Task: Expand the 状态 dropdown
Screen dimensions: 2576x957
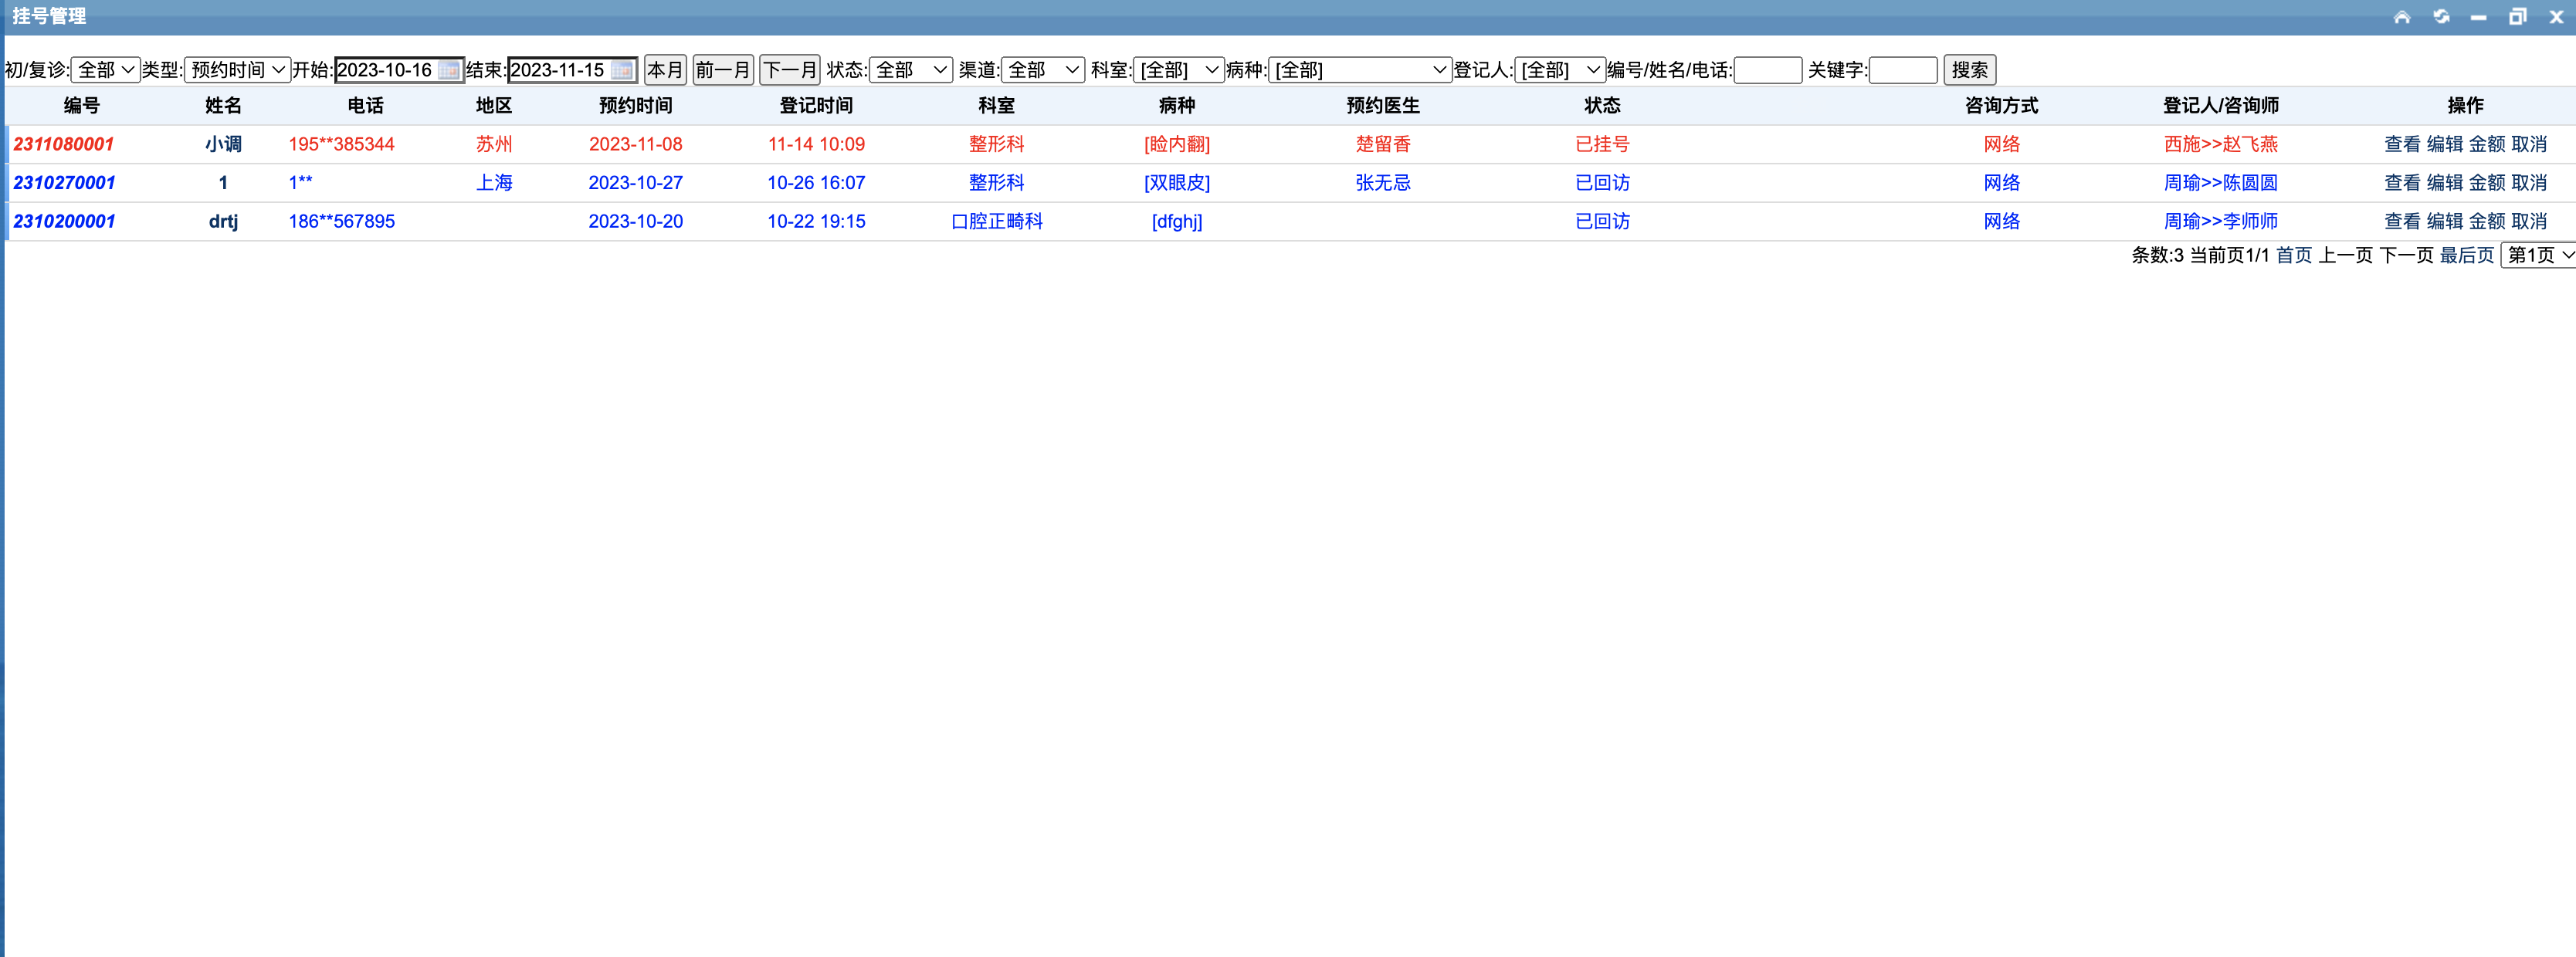Action: tap(911, 70)
